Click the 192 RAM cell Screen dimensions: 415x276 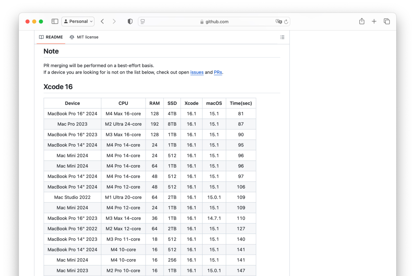pos(155,124)
